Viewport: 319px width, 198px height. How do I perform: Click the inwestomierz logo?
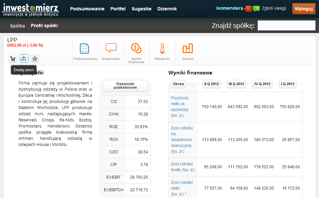tap(31, 10)
